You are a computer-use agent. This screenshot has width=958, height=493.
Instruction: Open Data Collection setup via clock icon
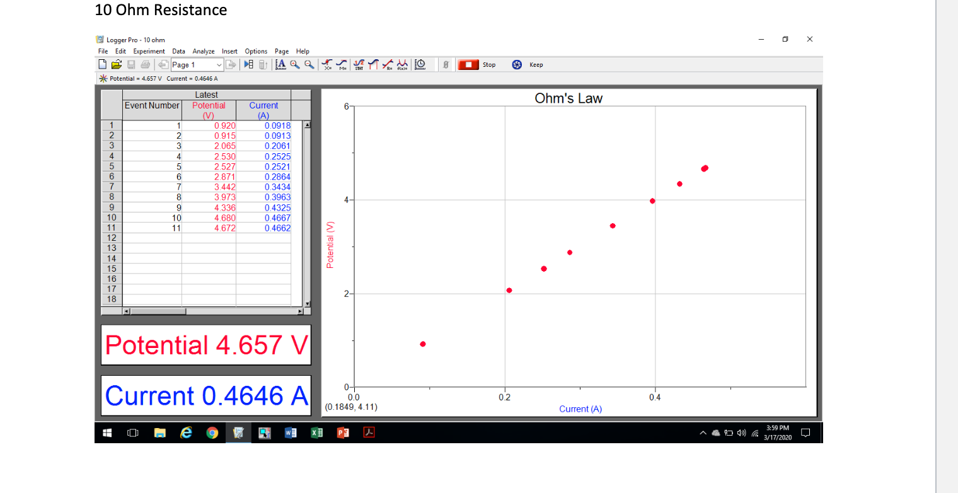pos(420,64)
